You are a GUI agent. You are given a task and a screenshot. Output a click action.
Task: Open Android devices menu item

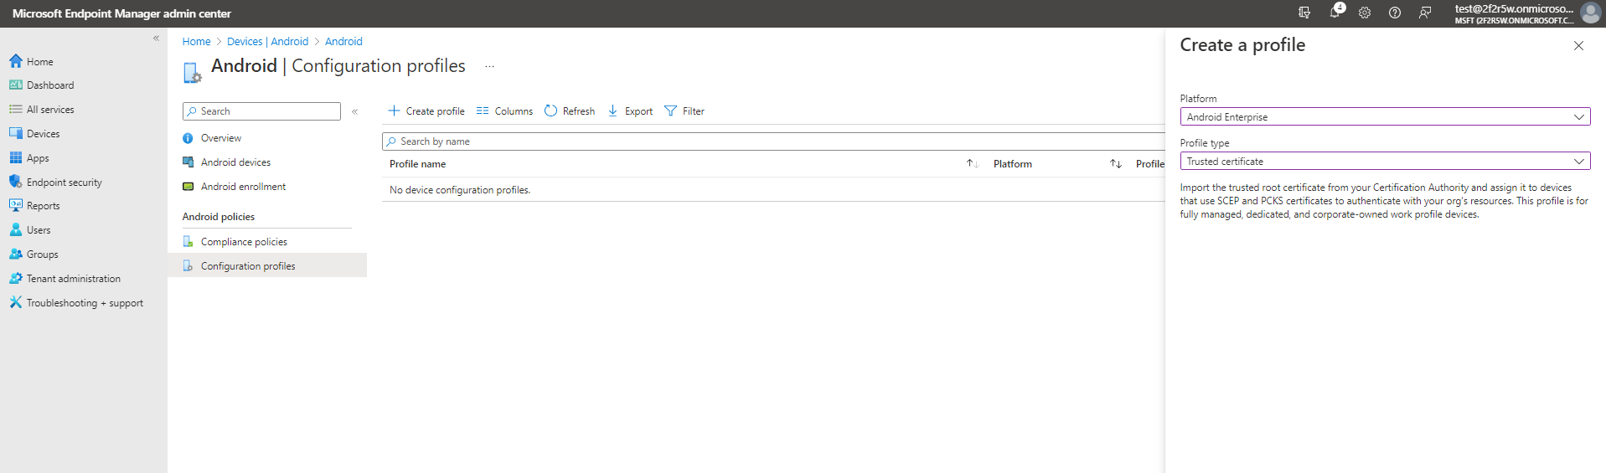tap(235, 162)
